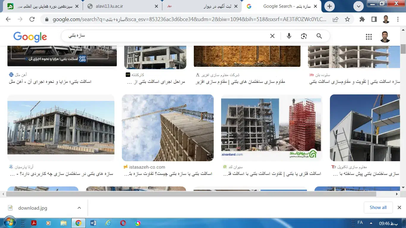Switch to the ثبت آگهی در دیوار tab
Viewport: 406px width, 228px height.
pyautogui.click(x=202, y=6)
